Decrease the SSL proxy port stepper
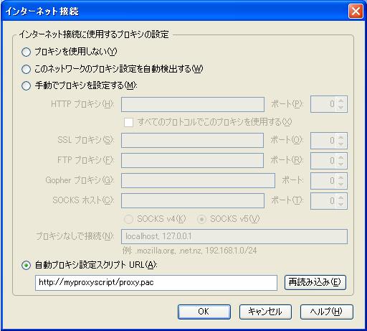The image size is (367, 331). coord(341,144)
